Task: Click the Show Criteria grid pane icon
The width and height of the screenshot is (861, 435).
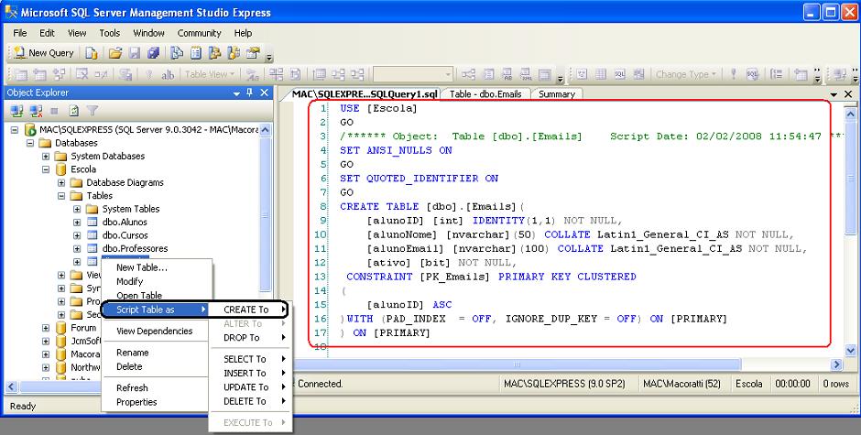Action: (601, 74)
